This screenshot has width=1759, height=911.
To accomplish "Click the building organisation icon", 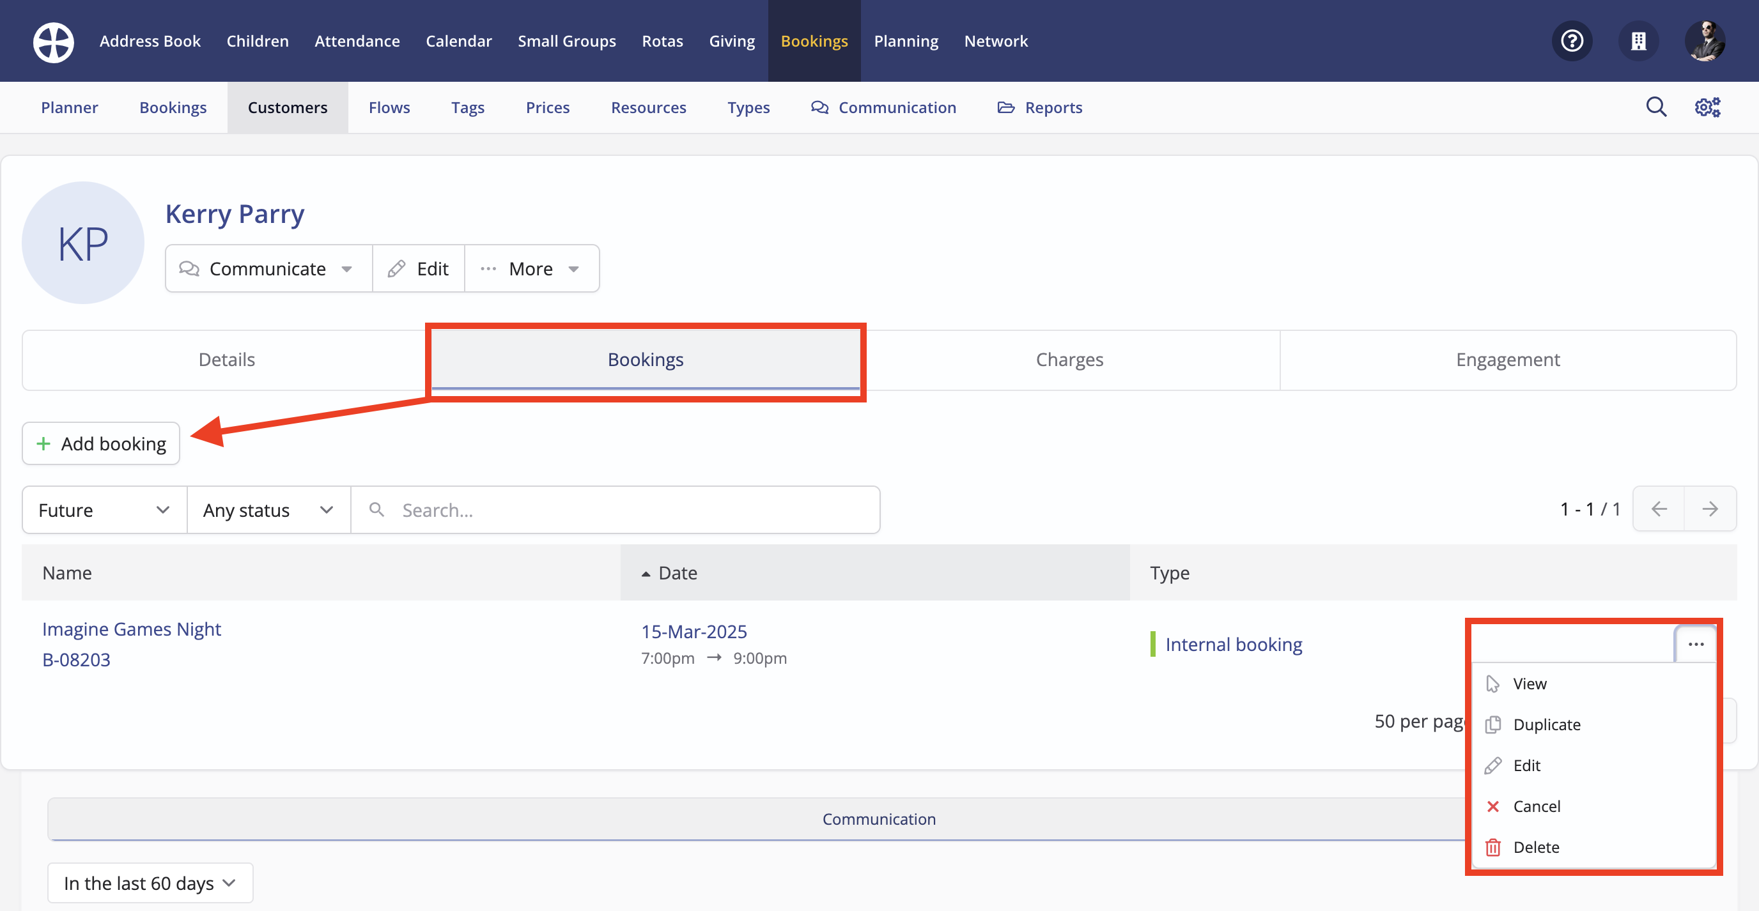I will click(1638, 41).
